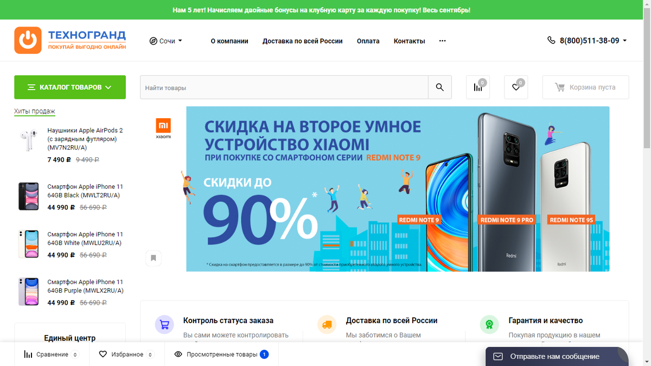Click Гарантия и качество heading

pos(546,320)
